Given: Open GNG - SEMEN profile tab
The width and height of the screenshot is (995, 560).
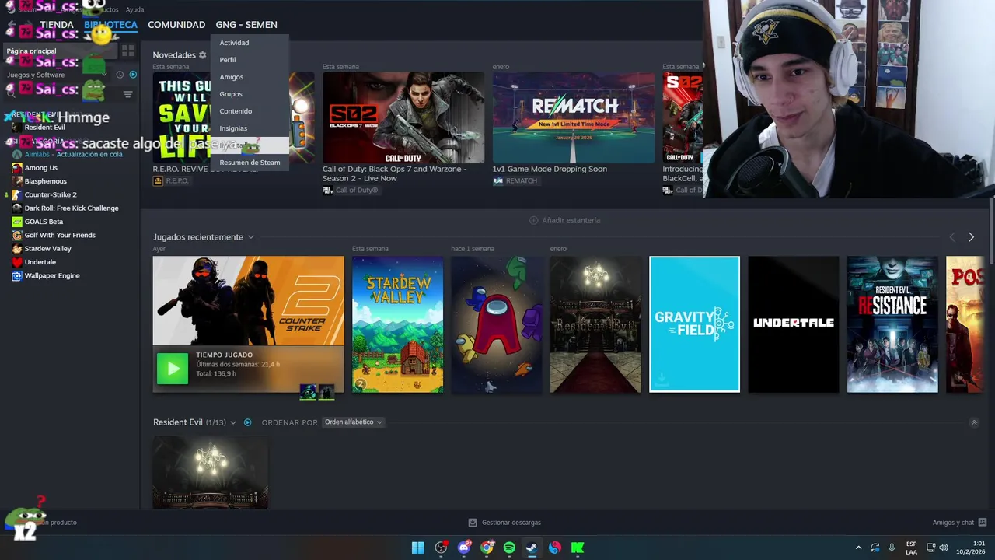Looking at the screenshot, I should coord(246,25).
